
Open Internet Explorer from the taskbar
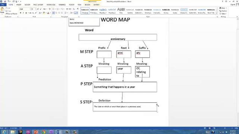coord(4,132)
